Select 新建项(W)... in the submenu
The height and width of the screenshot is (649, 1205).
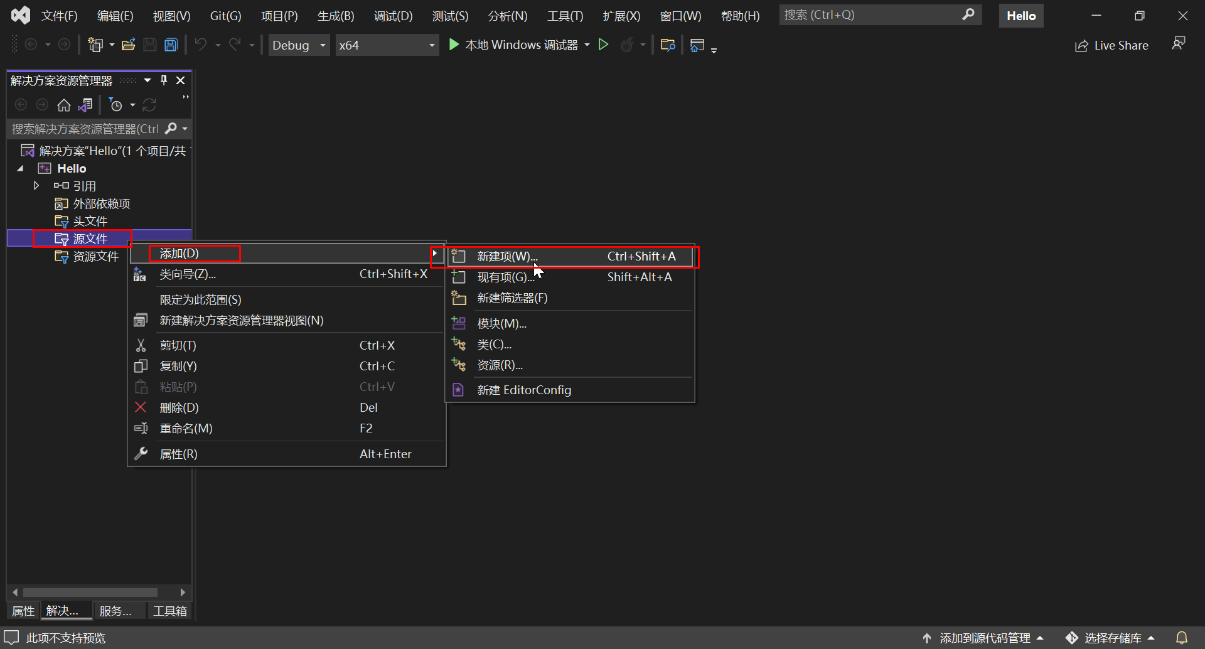coord(570,256)
